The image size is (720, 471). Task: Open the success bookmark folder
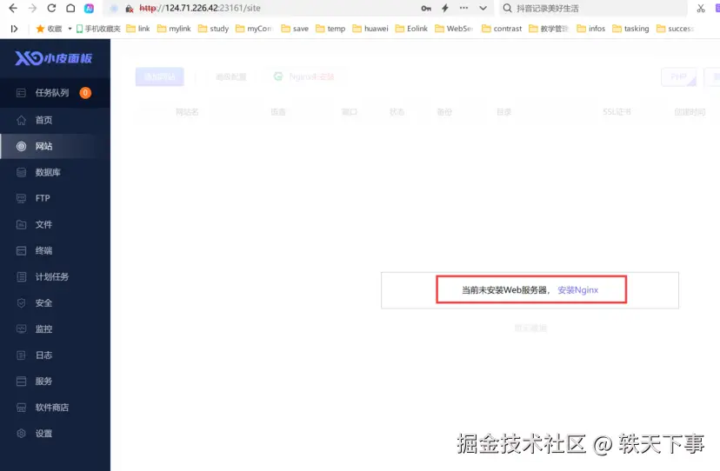pos(675,29)
